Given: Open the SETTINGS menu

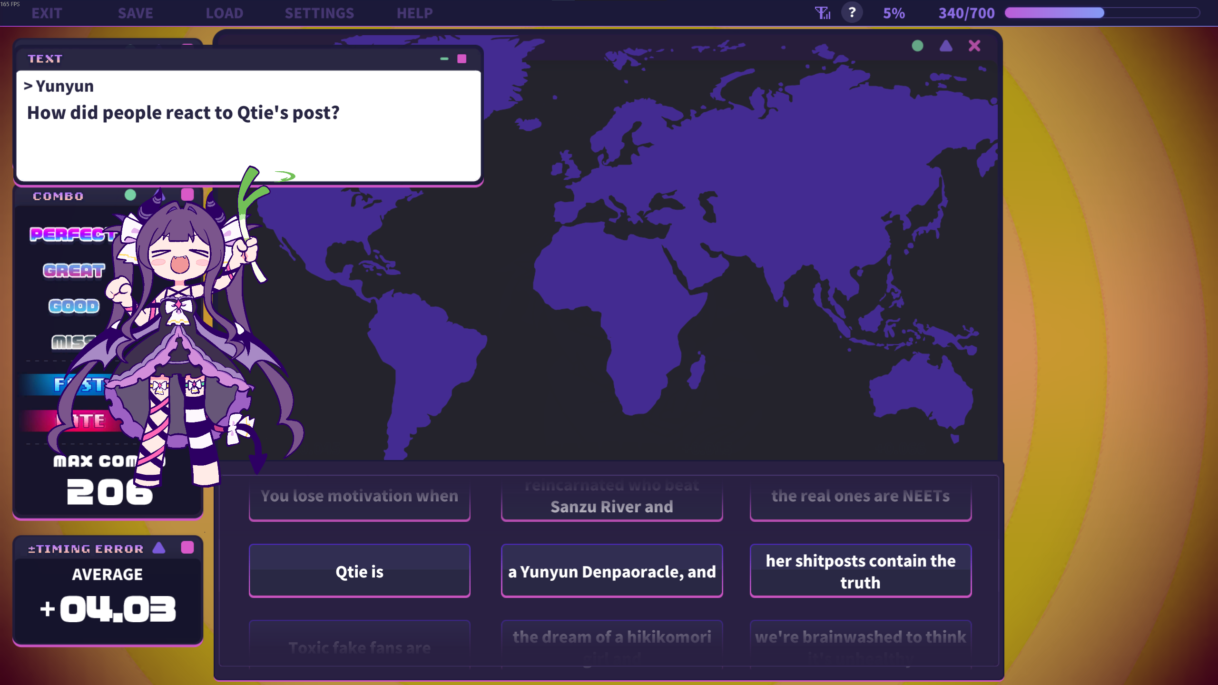Looking at the screenshot, I should 319,13.
